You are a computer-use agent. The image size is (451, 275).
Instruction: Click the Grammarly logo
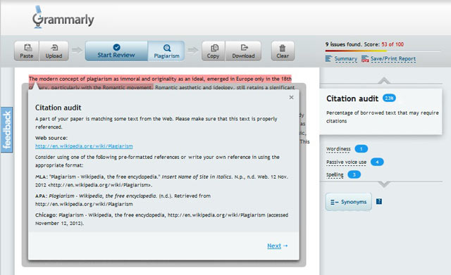(63, 18)
